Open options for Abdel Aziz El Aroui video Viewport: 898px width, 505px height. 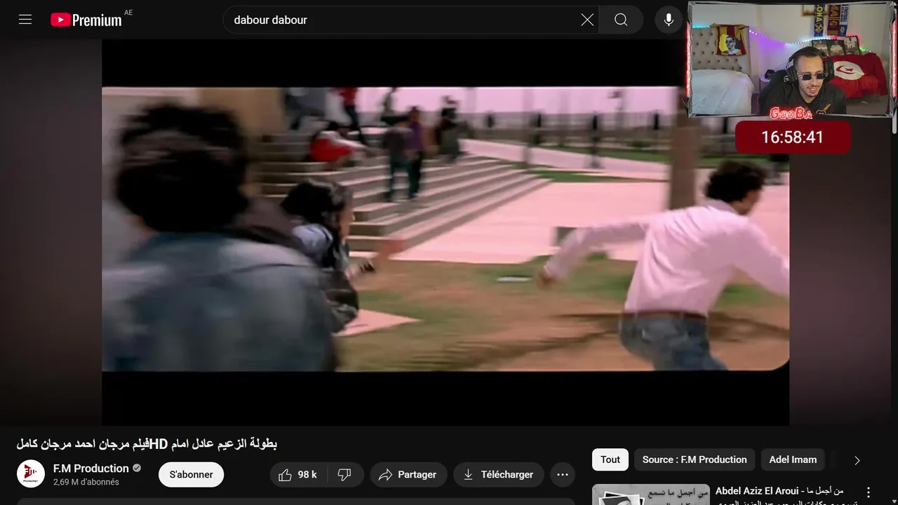pyautogui.click(x=869, y=492)
